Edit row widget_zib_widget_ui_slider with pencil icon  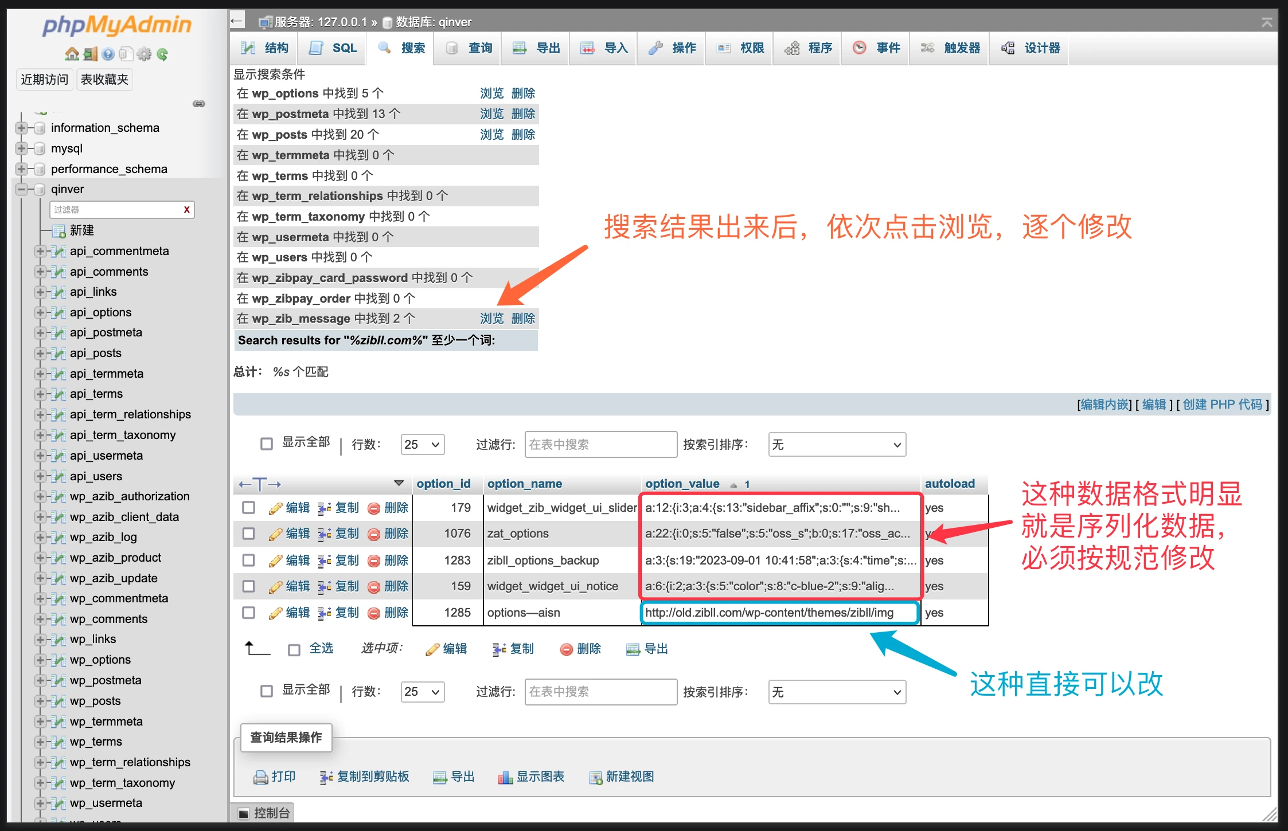[276, 507]
